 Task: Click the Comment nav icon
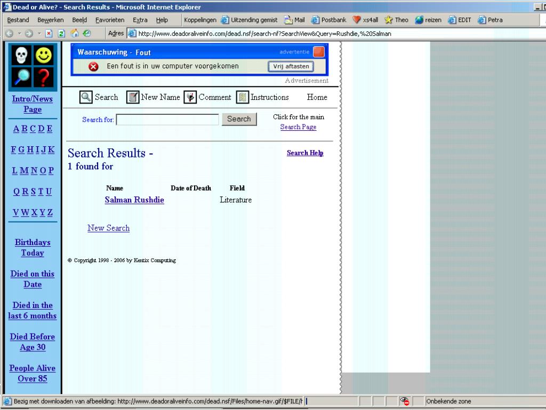(190, 97)
